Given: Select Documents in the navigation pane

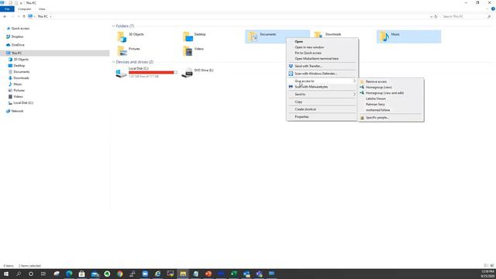Looking at the screenshot, I should [x=21, y=72].
